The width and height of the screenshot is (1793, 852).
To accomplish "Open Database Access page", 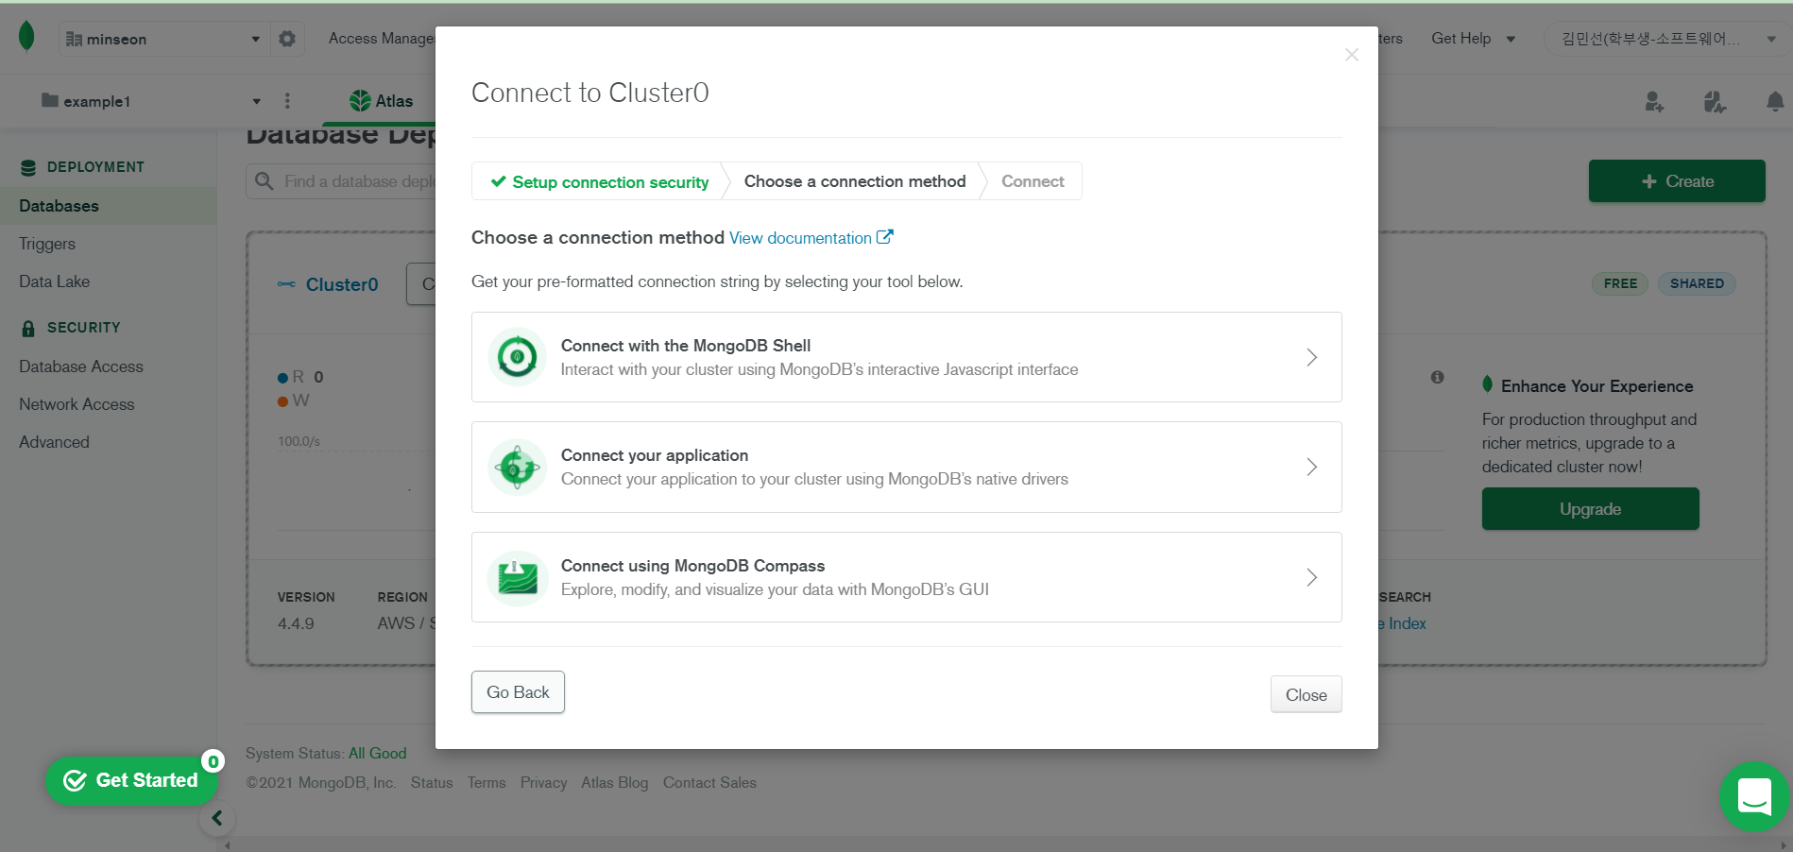I will tap(81, 366).
